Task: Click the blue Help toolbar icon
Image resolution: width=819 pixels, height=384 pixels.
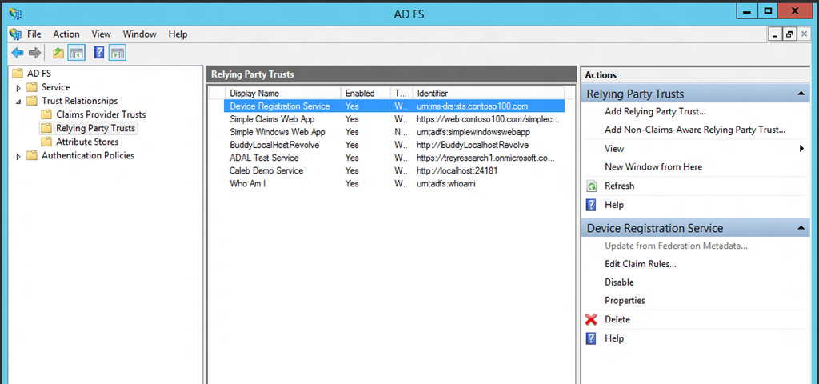Action: [98, 53]
